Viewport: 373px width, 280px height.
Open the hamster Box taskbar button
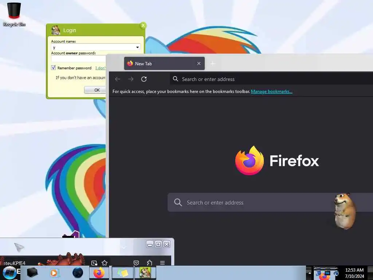click(145, 273)
